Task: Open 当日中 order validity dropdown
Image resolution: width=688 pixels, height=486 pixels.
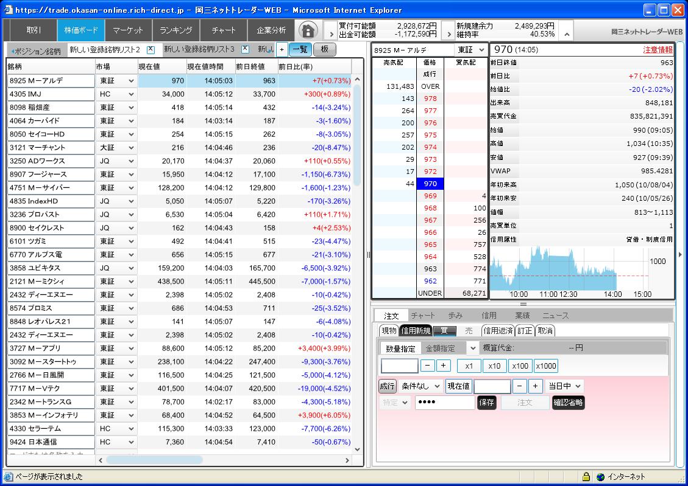Action: click(564, 386)
